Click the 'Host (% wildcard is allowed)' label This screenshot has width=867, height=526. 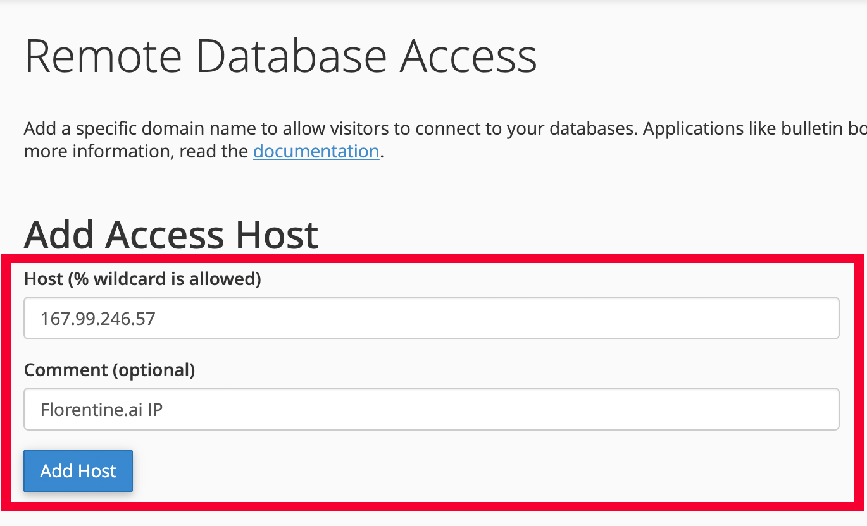142,279
